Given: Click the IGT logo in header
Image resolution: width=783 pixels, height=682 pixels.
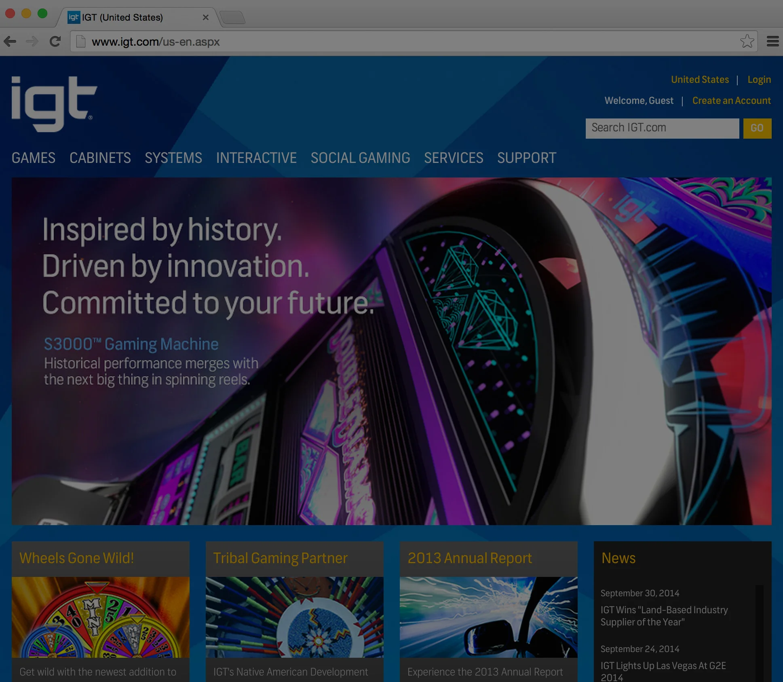Looking at the screenshot, I should [54, 103].
